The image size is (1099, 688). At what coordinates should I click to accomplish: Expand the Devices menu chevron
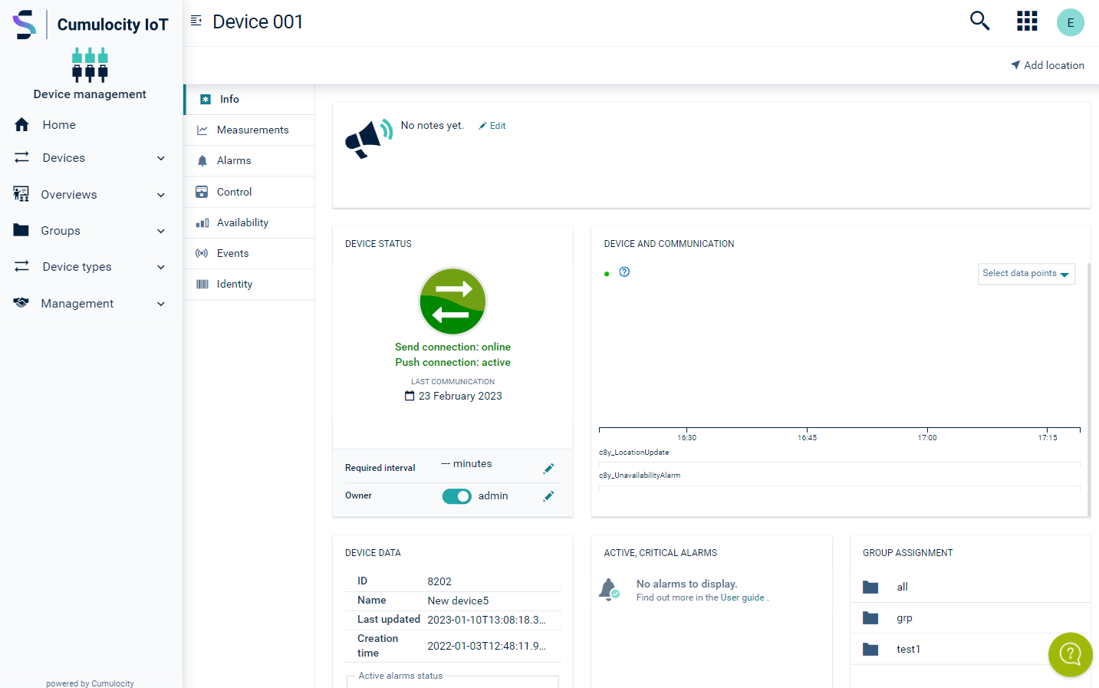point(161,158)
